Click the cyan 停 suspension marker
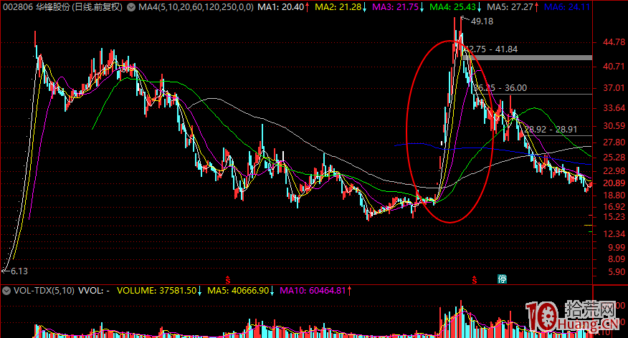The width and height of the screenshot is (628, 338). click(x=502, y=279)
